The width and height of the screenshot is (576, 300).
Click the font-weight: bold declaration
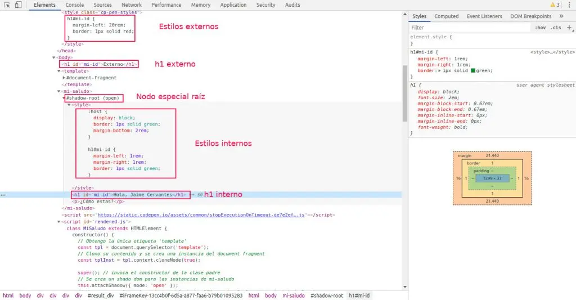(x=443, y=127)
